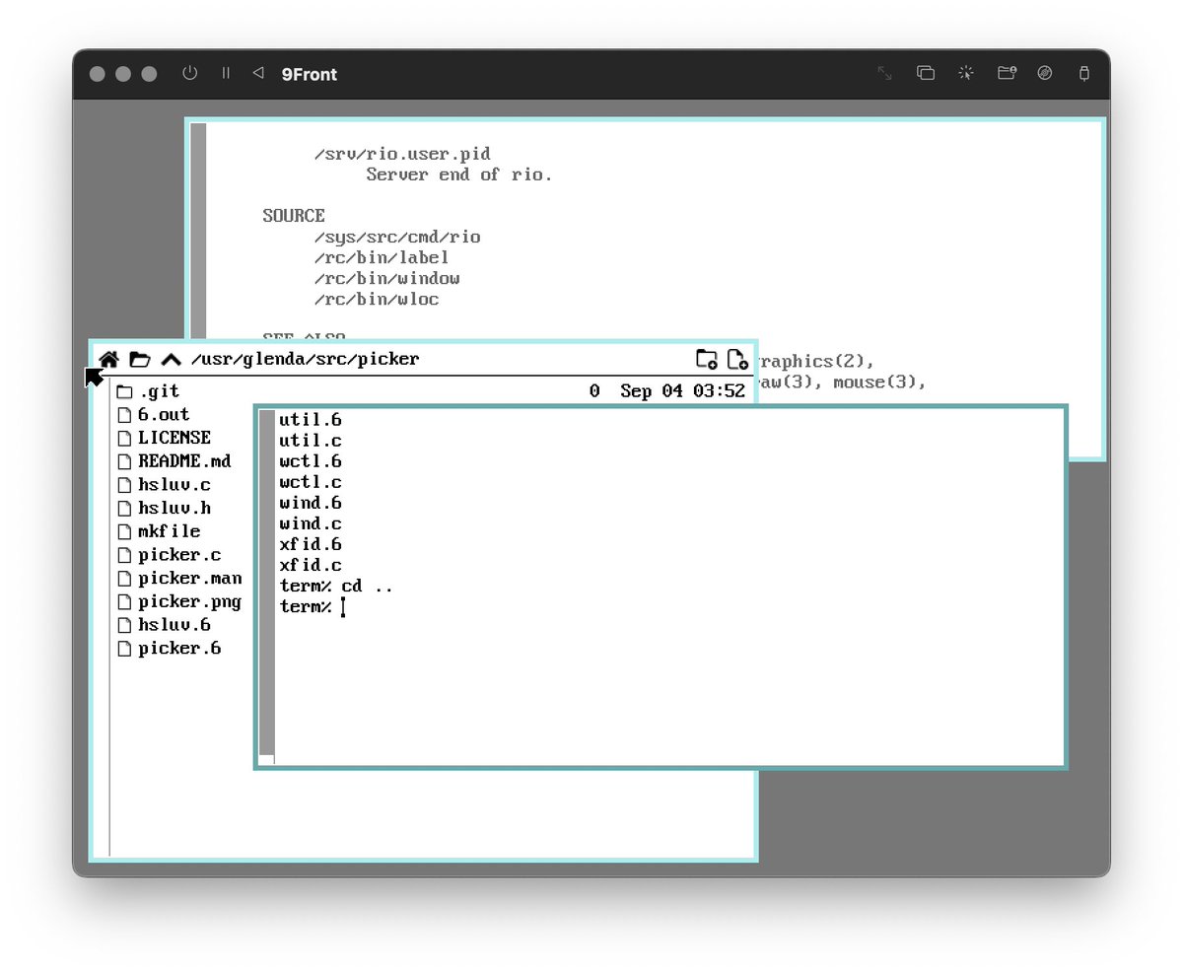Click file icon next to picker.c

(124, 555)
